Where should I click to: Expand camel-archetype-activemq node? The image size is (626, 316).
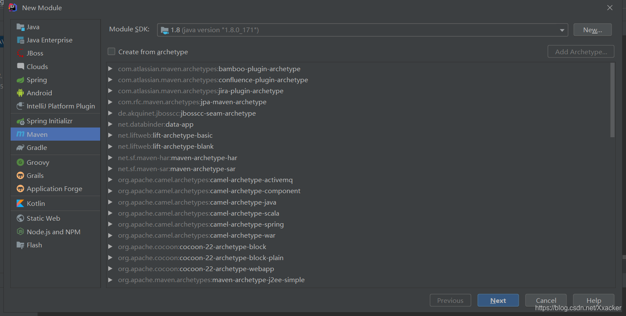110,180
